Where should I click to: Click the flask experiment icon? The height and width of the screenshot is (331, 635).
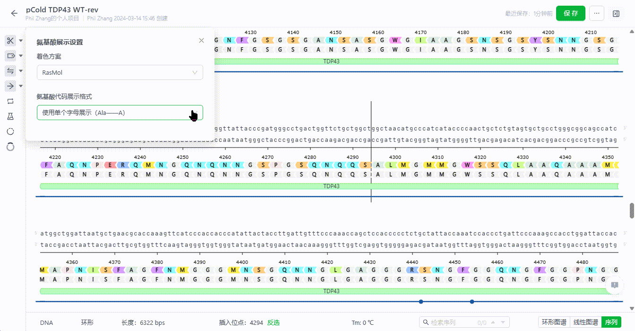(x=10, y=116)
